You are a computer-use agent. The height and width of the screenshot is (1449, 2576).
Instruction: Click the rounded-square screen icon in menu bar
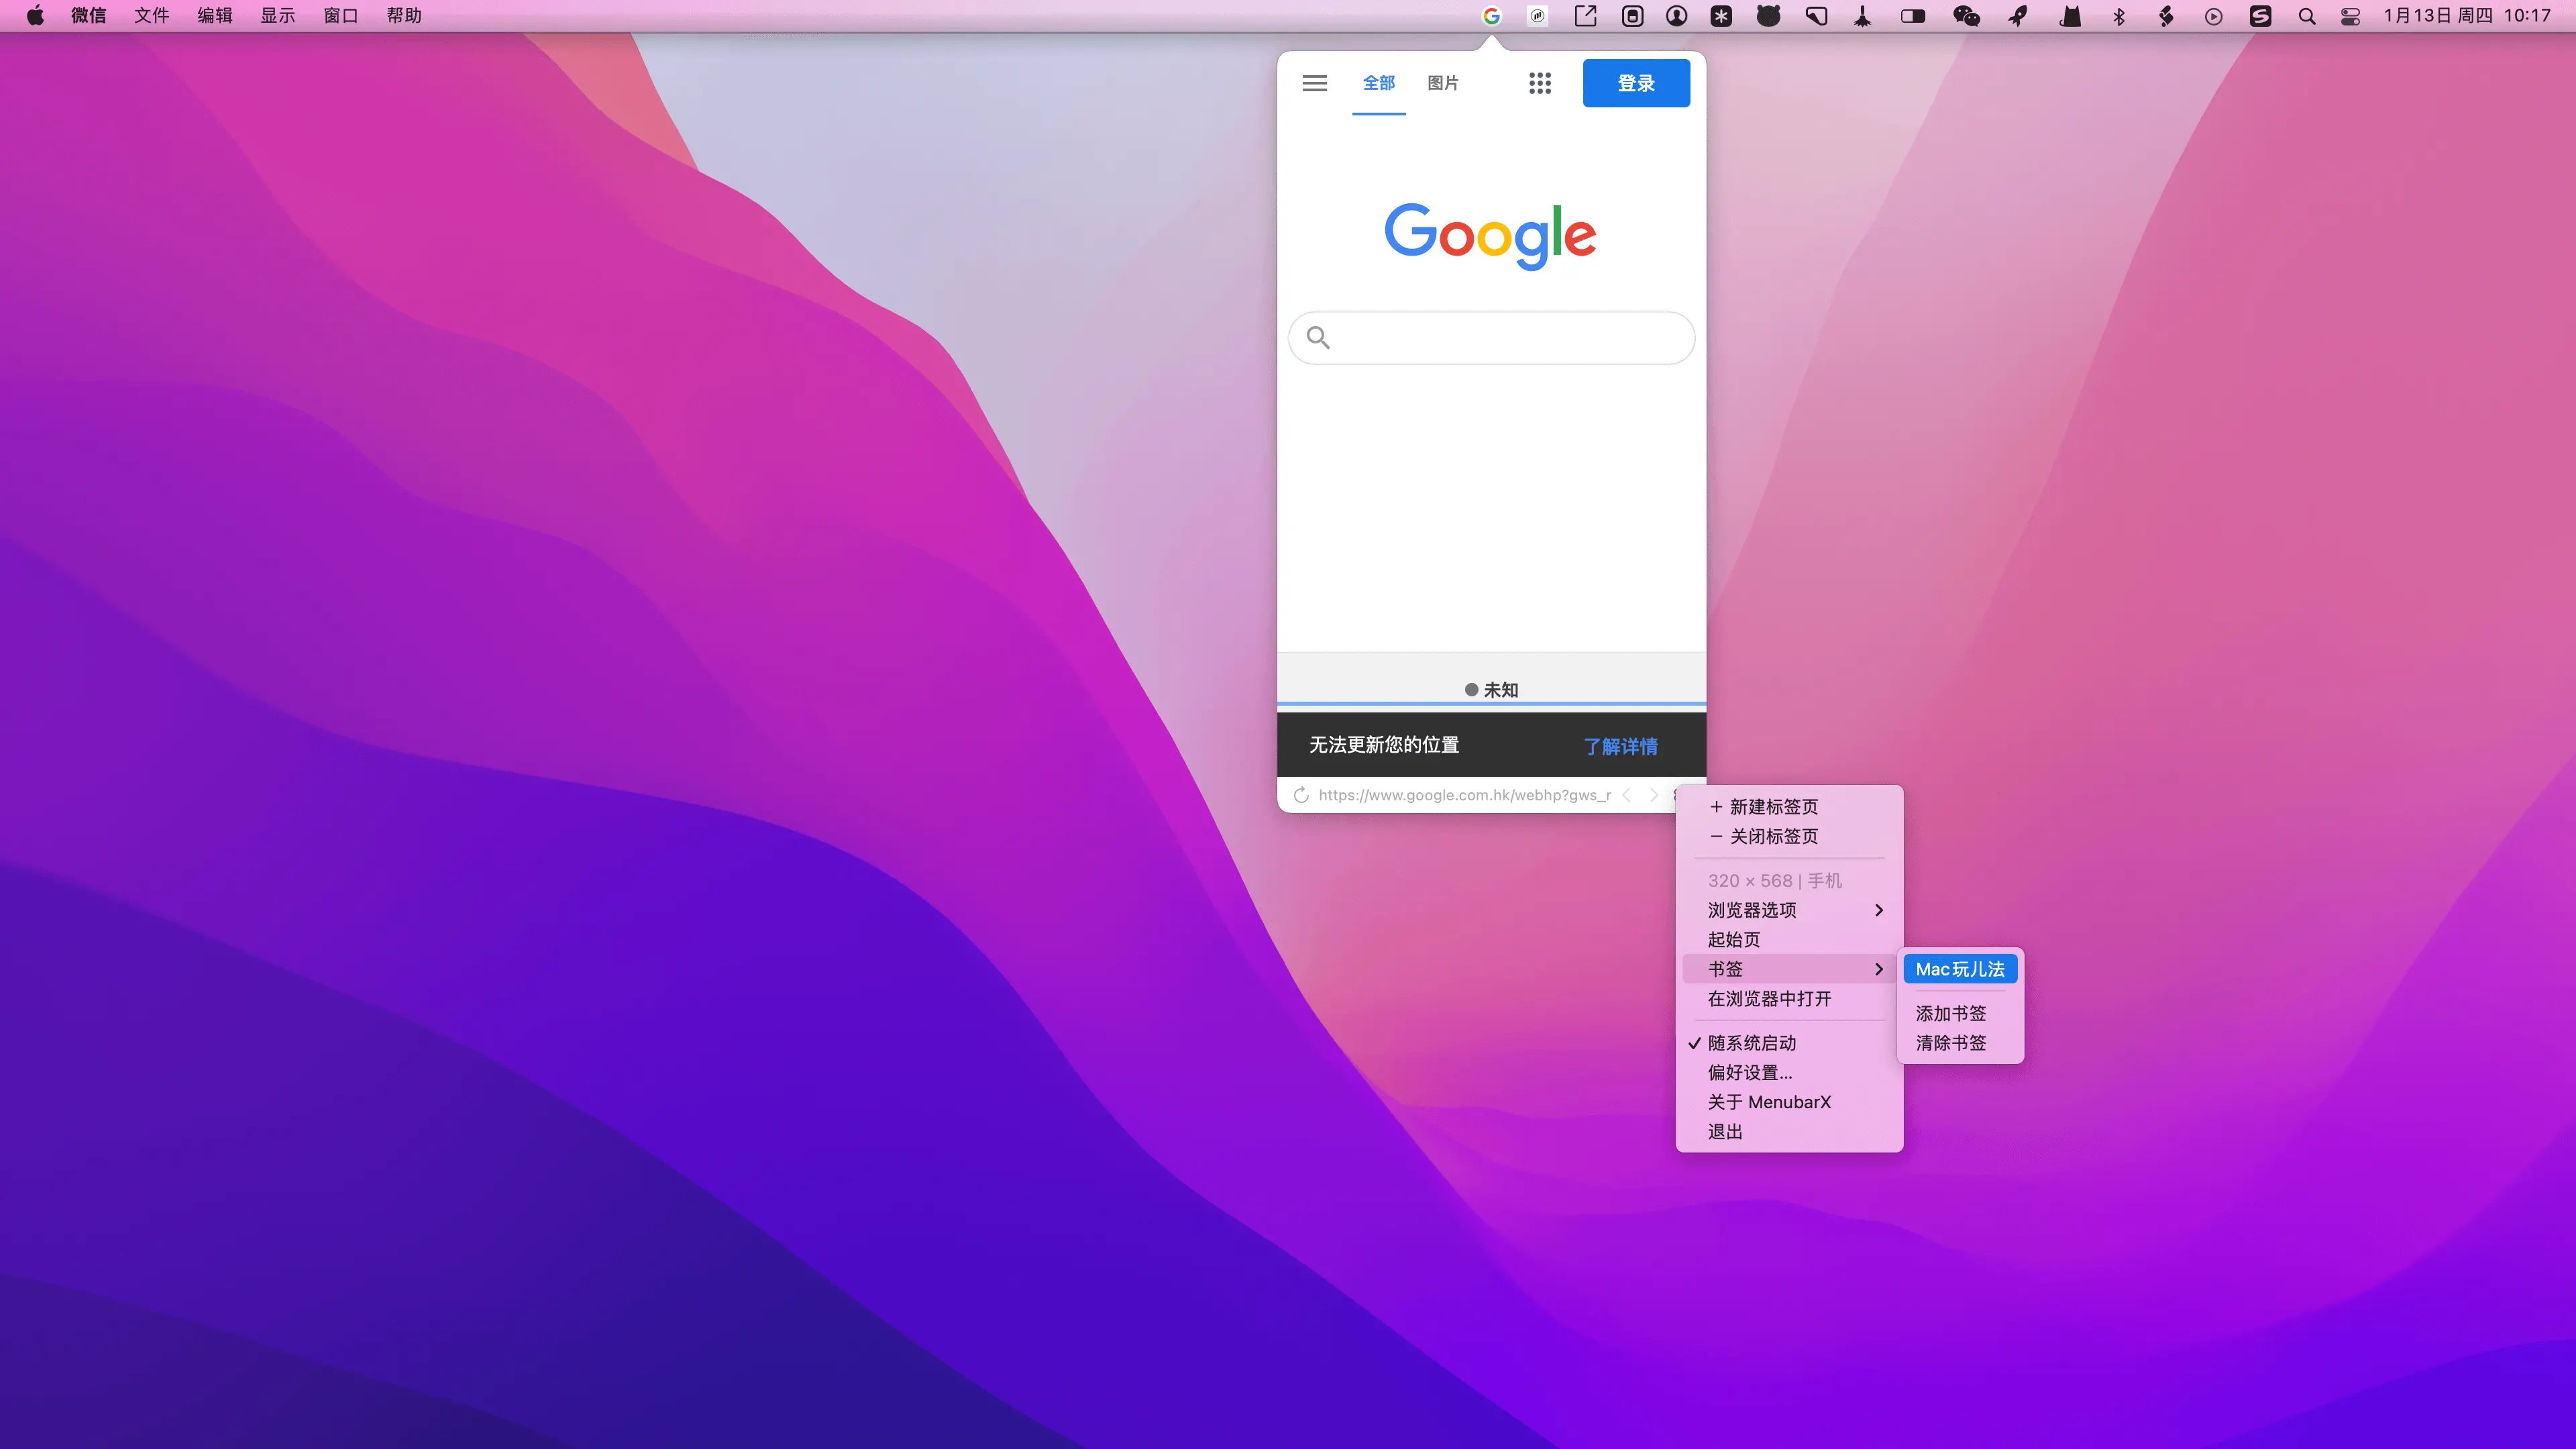[x=1632, y=16]
